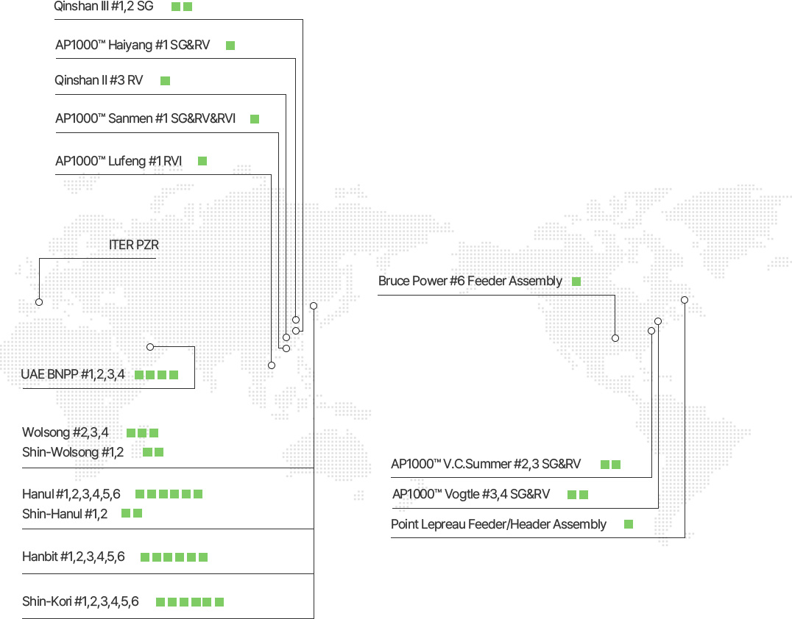Image resolution: width=792 pixels, height=619 pixels.
Task: Click the Hanbit #1,2,3,4,5,6 label
Action: pos(74,557)
